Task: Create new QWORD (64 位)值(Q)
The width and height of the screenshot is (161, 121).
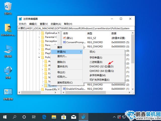Action: (x=104, y=71)
